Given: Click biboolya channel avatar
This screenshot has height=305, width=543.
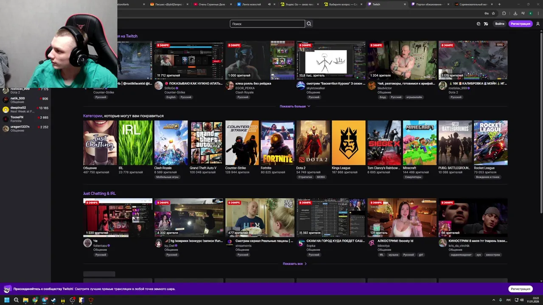Looking at the screenshot, I should [372, 243].
